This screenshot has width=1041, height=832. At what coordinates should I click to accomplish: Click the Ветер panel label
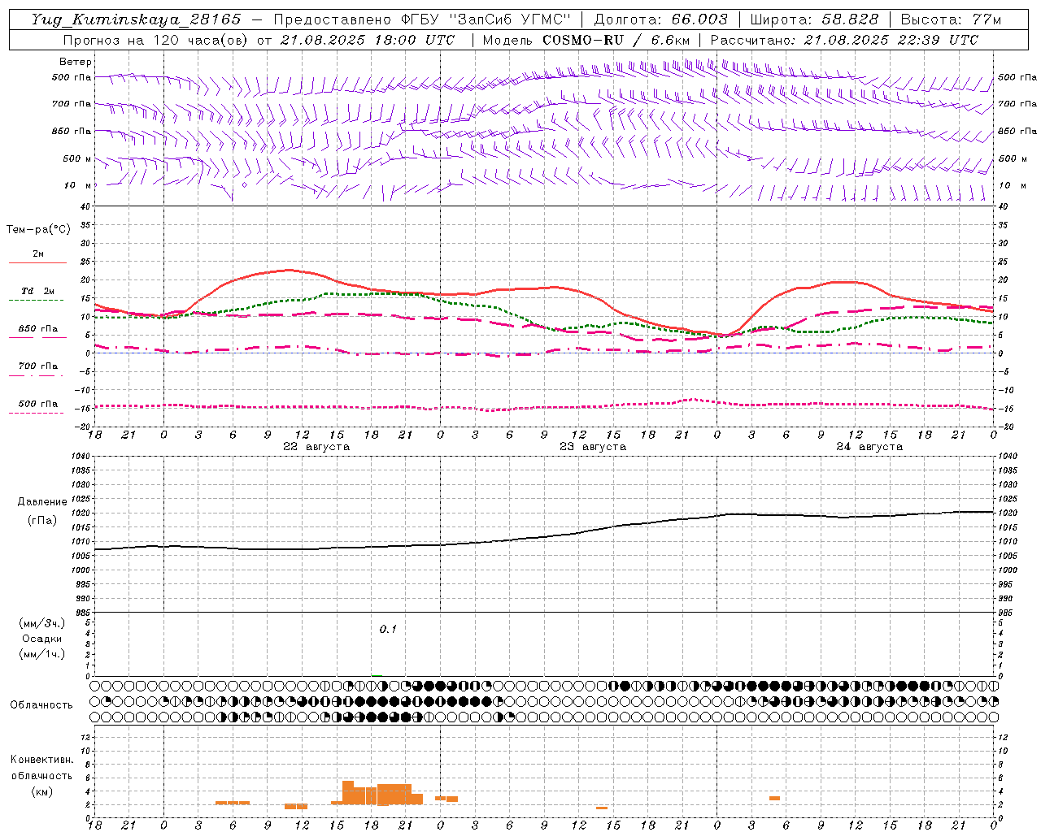pyautogui.click(x=76, y=62)
